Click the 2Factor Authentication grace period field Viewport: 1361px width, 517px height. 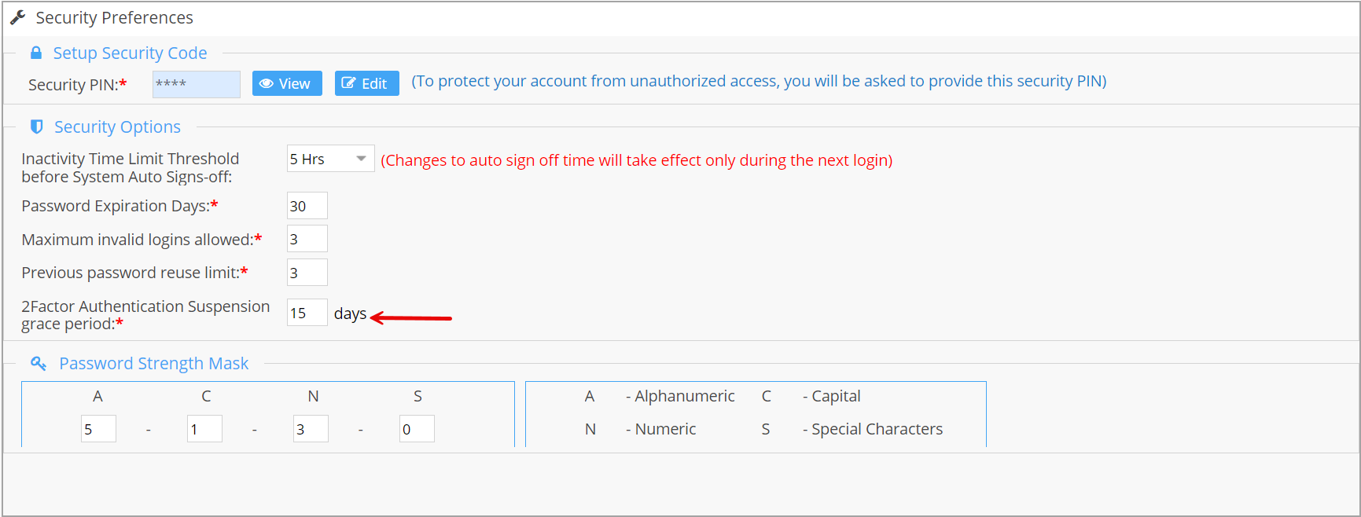307,313
